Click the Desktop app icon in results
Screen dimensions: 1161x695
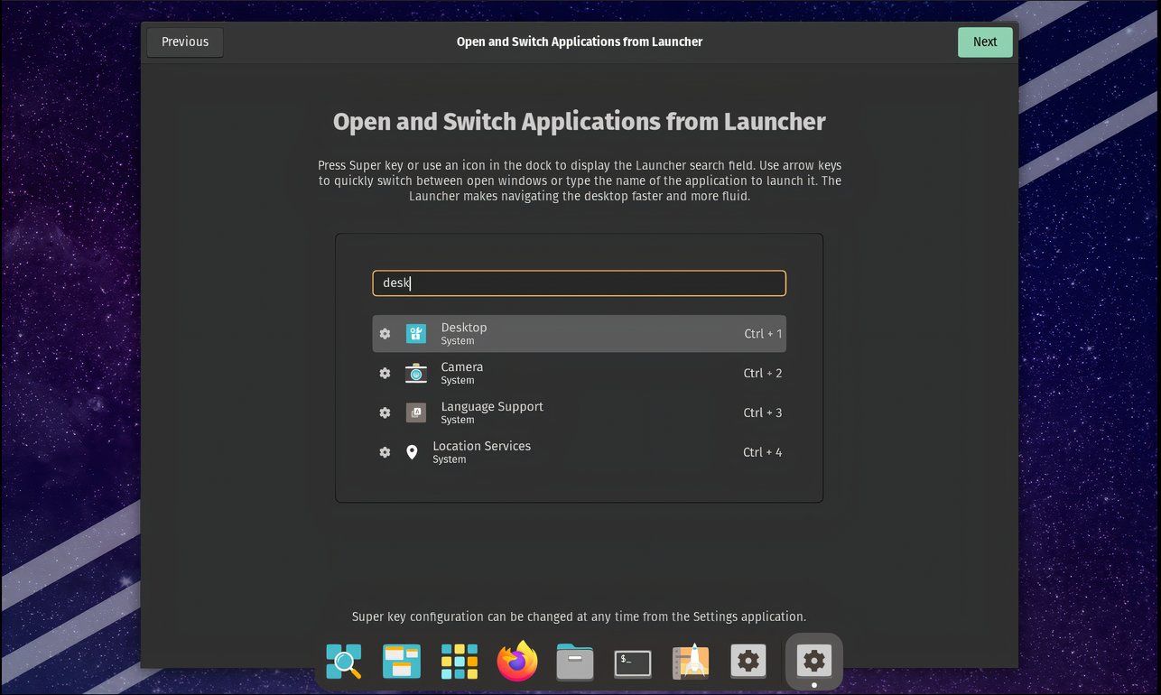click(x=415, y=333)
